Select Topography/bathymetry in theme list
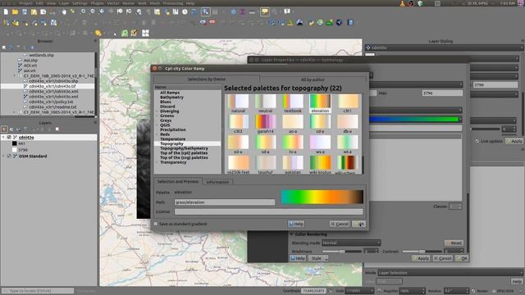Screen dimensions: 525x295 click(x=184, y=148)
